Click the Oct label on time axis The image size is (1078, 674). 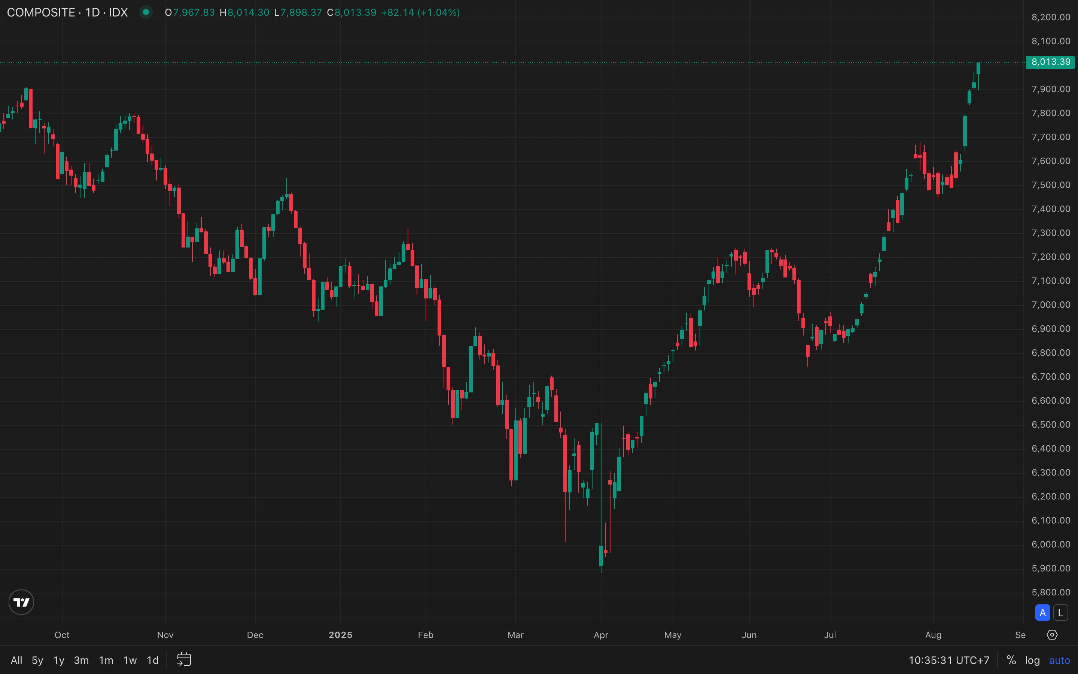coord(62,635)
